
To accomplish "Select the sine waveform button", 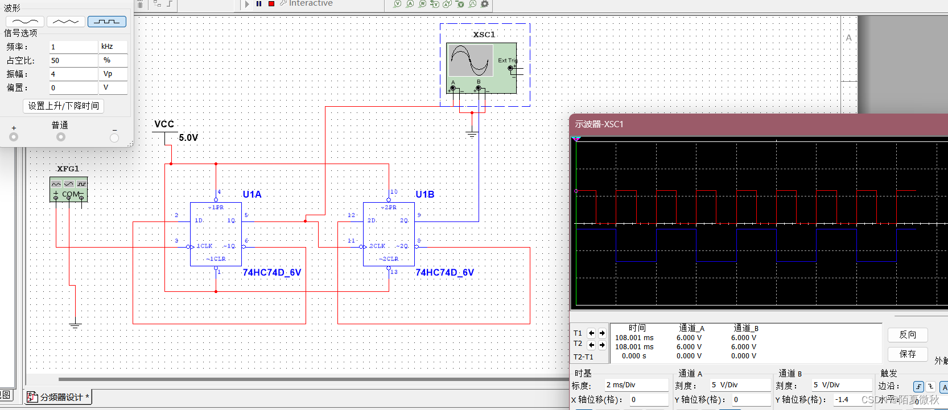I will (x=25, y=22).
